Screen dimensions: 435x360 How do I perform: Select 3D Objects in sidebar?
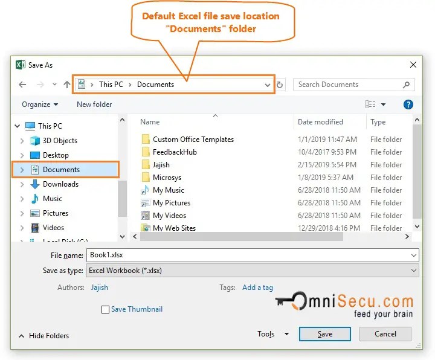[60, 141]
